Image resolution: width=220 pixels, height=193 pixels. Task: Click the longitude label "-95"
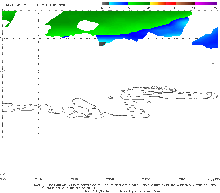[x=182, y=178]
